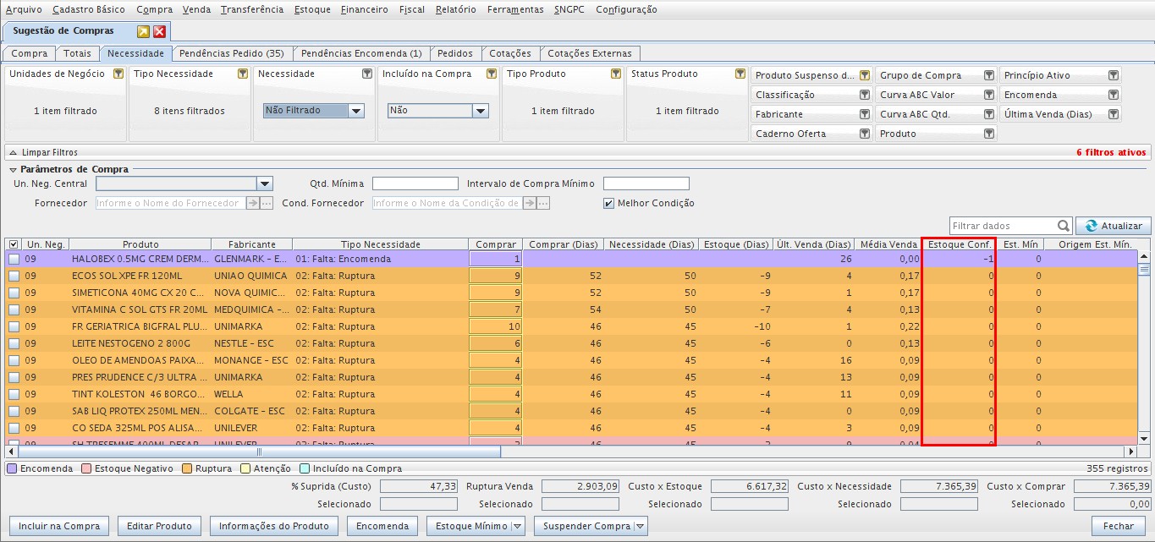Click the yellow detach icon on Sugestão de Compras tab
The width and height of the screenshot is (1155, 542).
(x=144, y=31)
